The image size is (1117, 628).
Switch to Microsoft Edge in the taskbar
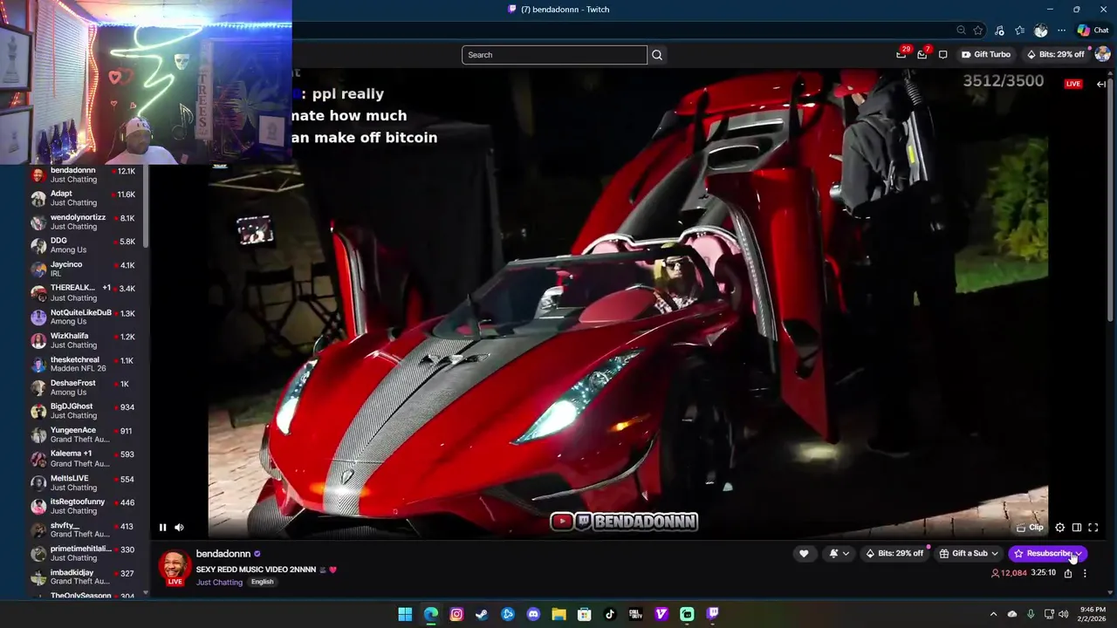(x=431, y=614)
